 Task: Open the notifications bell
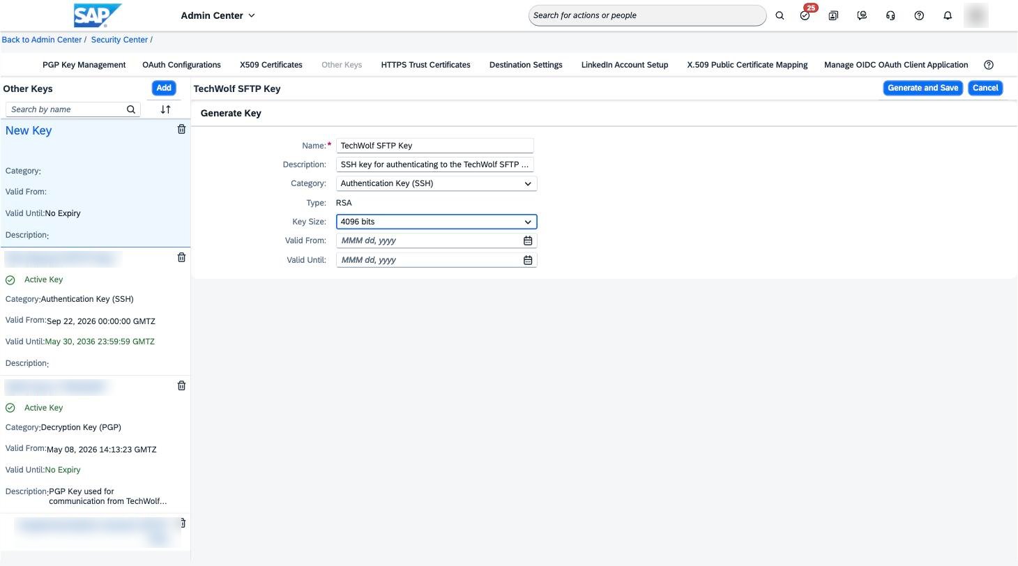click(948, 15)
